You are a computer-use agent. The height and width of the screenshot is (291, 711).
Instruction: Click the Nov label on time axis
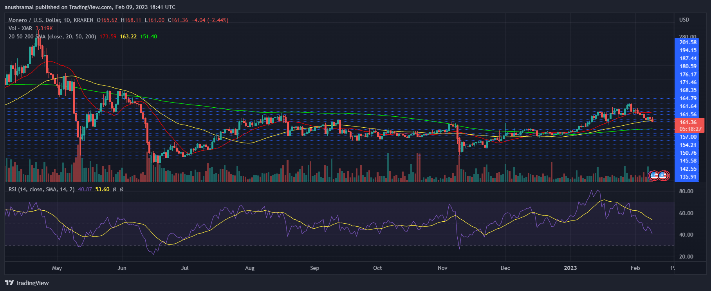pos(442,268)
